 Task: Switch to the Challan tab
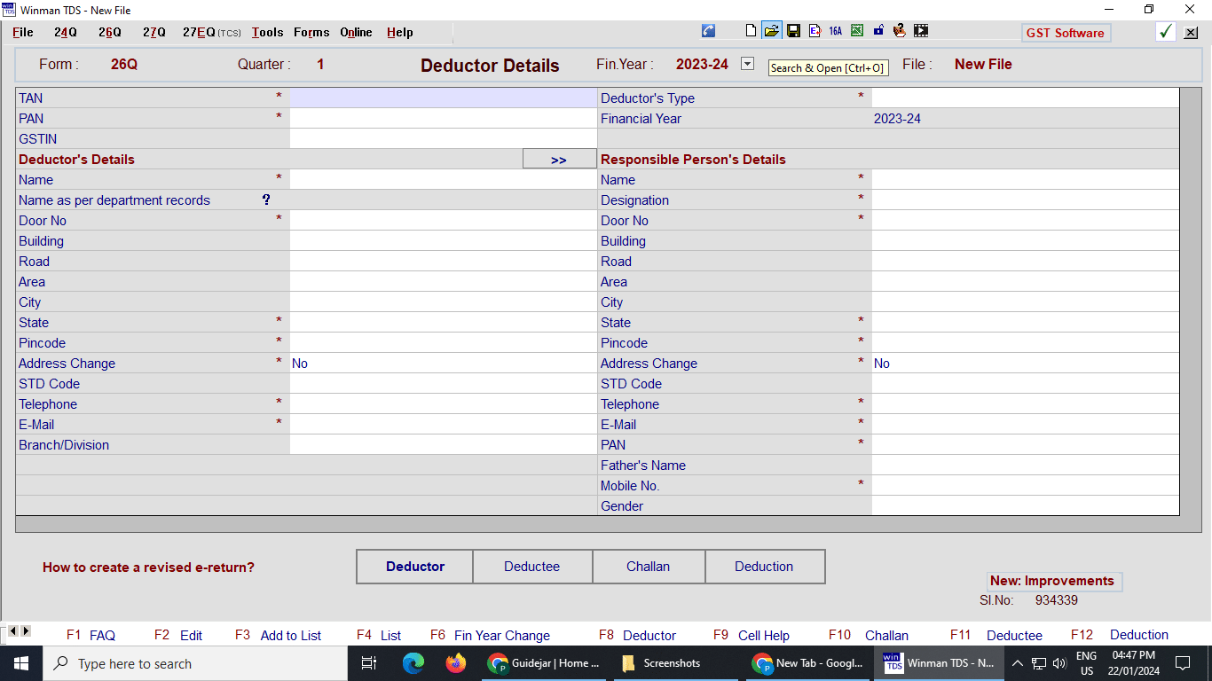click(x=648, y=567)
